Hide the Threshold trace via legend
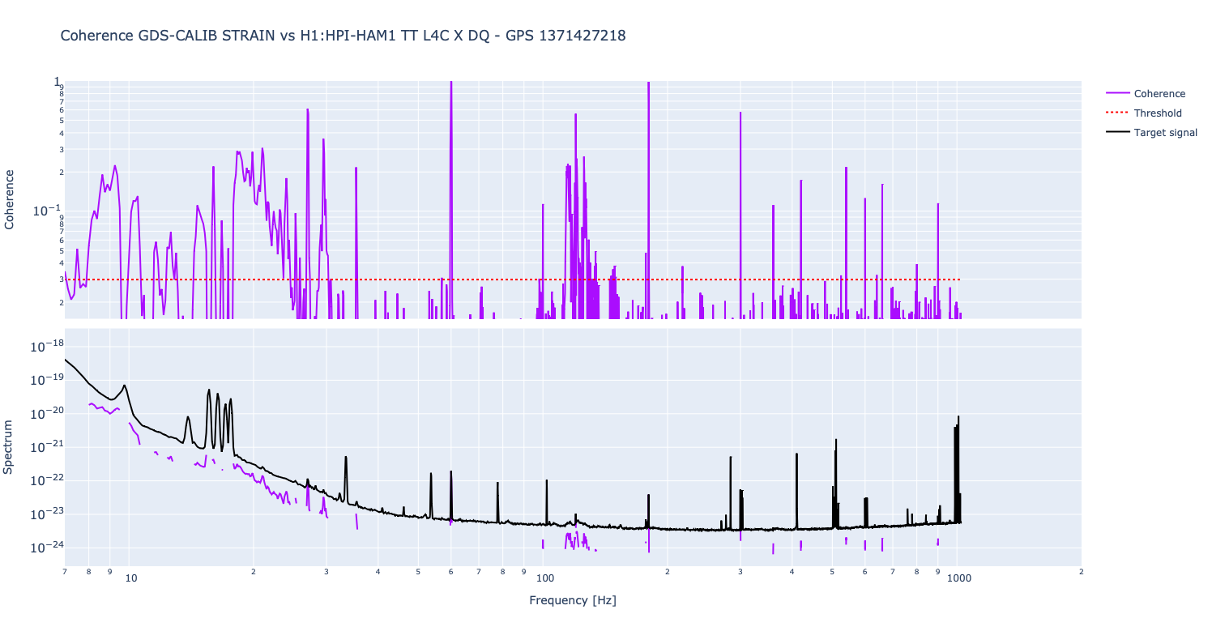Viewport: 1212px width, 631px height. tap(1157, 113)
